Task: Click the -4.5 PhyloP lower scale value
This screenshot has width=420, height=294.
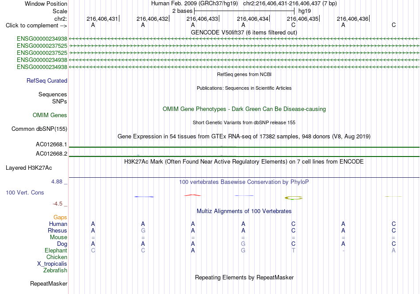Action: [x=57, y=204]
